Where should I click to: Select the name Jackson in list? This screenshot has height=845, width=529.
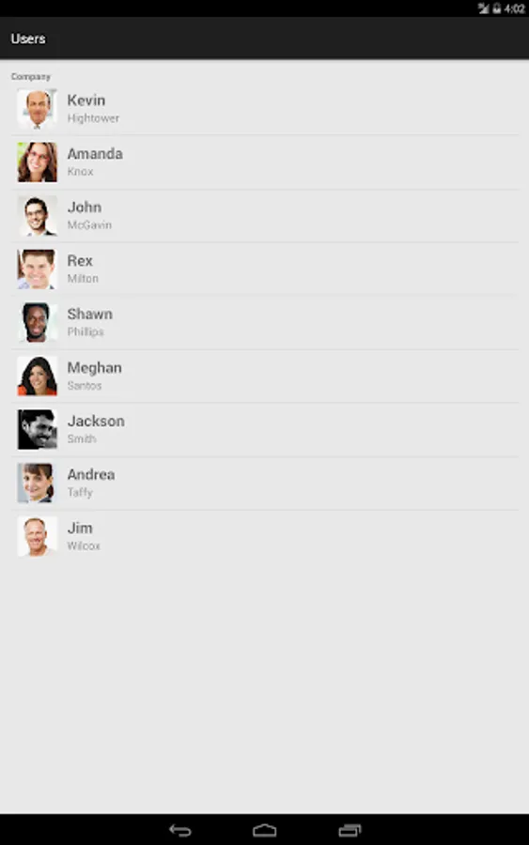click(96, 421)
